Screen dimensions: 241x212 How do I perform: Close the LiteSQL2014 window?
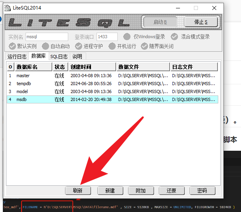point(214,8)
